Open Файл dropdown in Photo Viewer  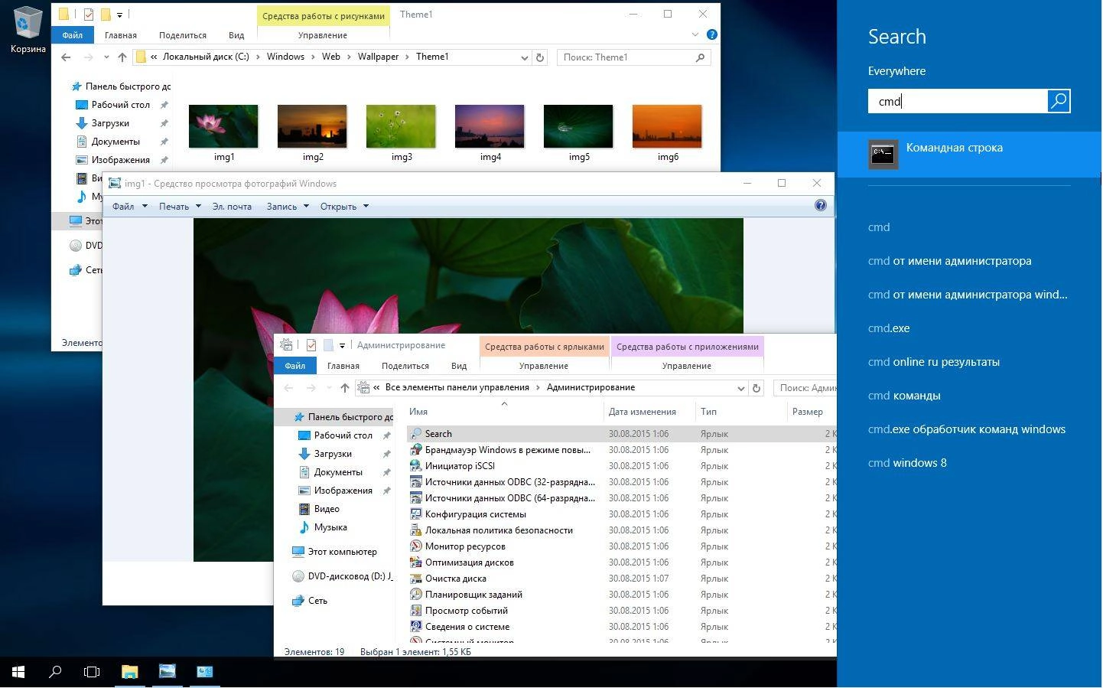coord(129,206)
